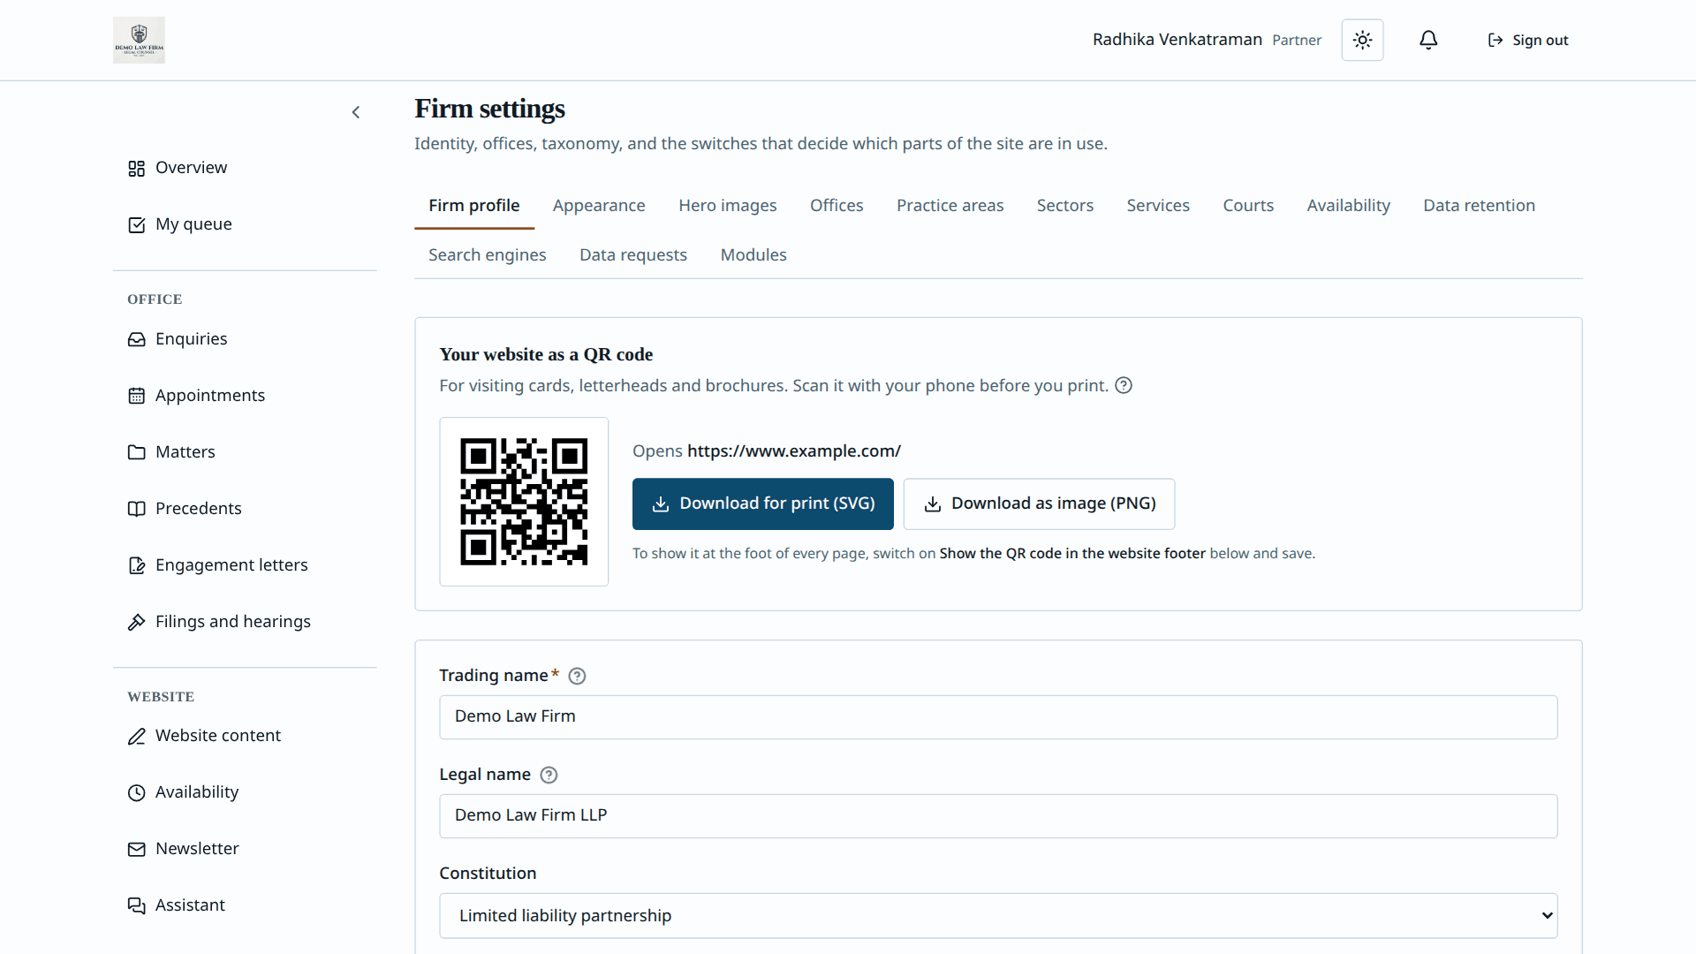1696x954 pixels.
Task: Click the Precedents book icon
Action: pos(136,509)
